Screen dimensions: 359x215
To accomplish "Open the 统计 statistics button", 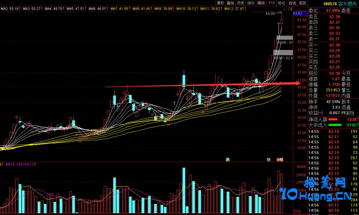I will [x=251, y=3].
